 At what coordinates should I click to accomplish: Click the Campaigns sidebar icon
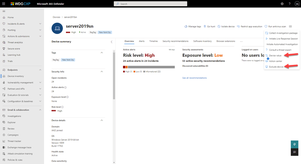[4, 135]
